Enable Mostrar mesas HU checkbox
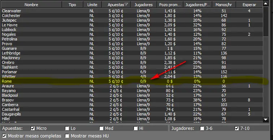 67,136
